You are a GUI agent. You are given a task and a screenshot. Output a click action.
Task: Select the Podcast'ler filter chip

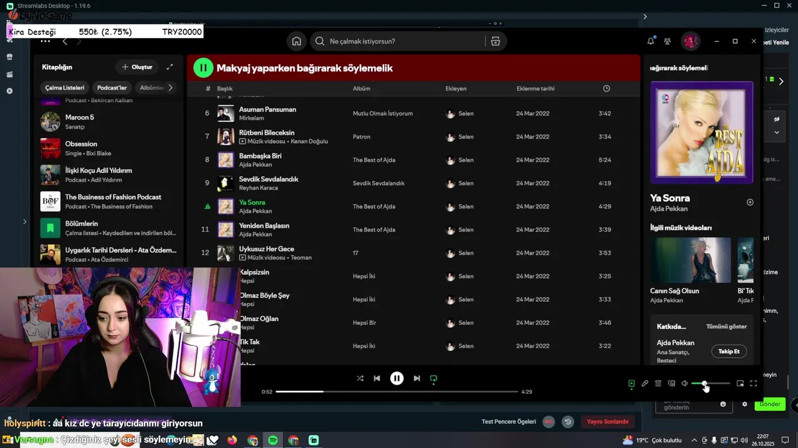[112, 88]
